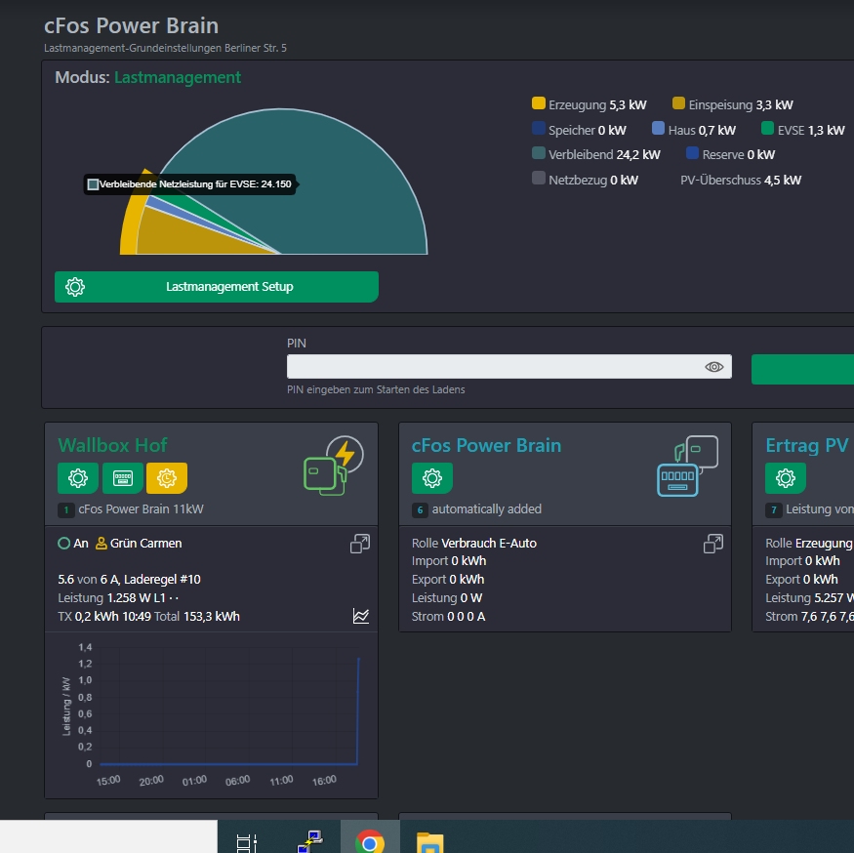Click the teal cFos Power Brain card title
854x853 pixels.
coord(486,445)
